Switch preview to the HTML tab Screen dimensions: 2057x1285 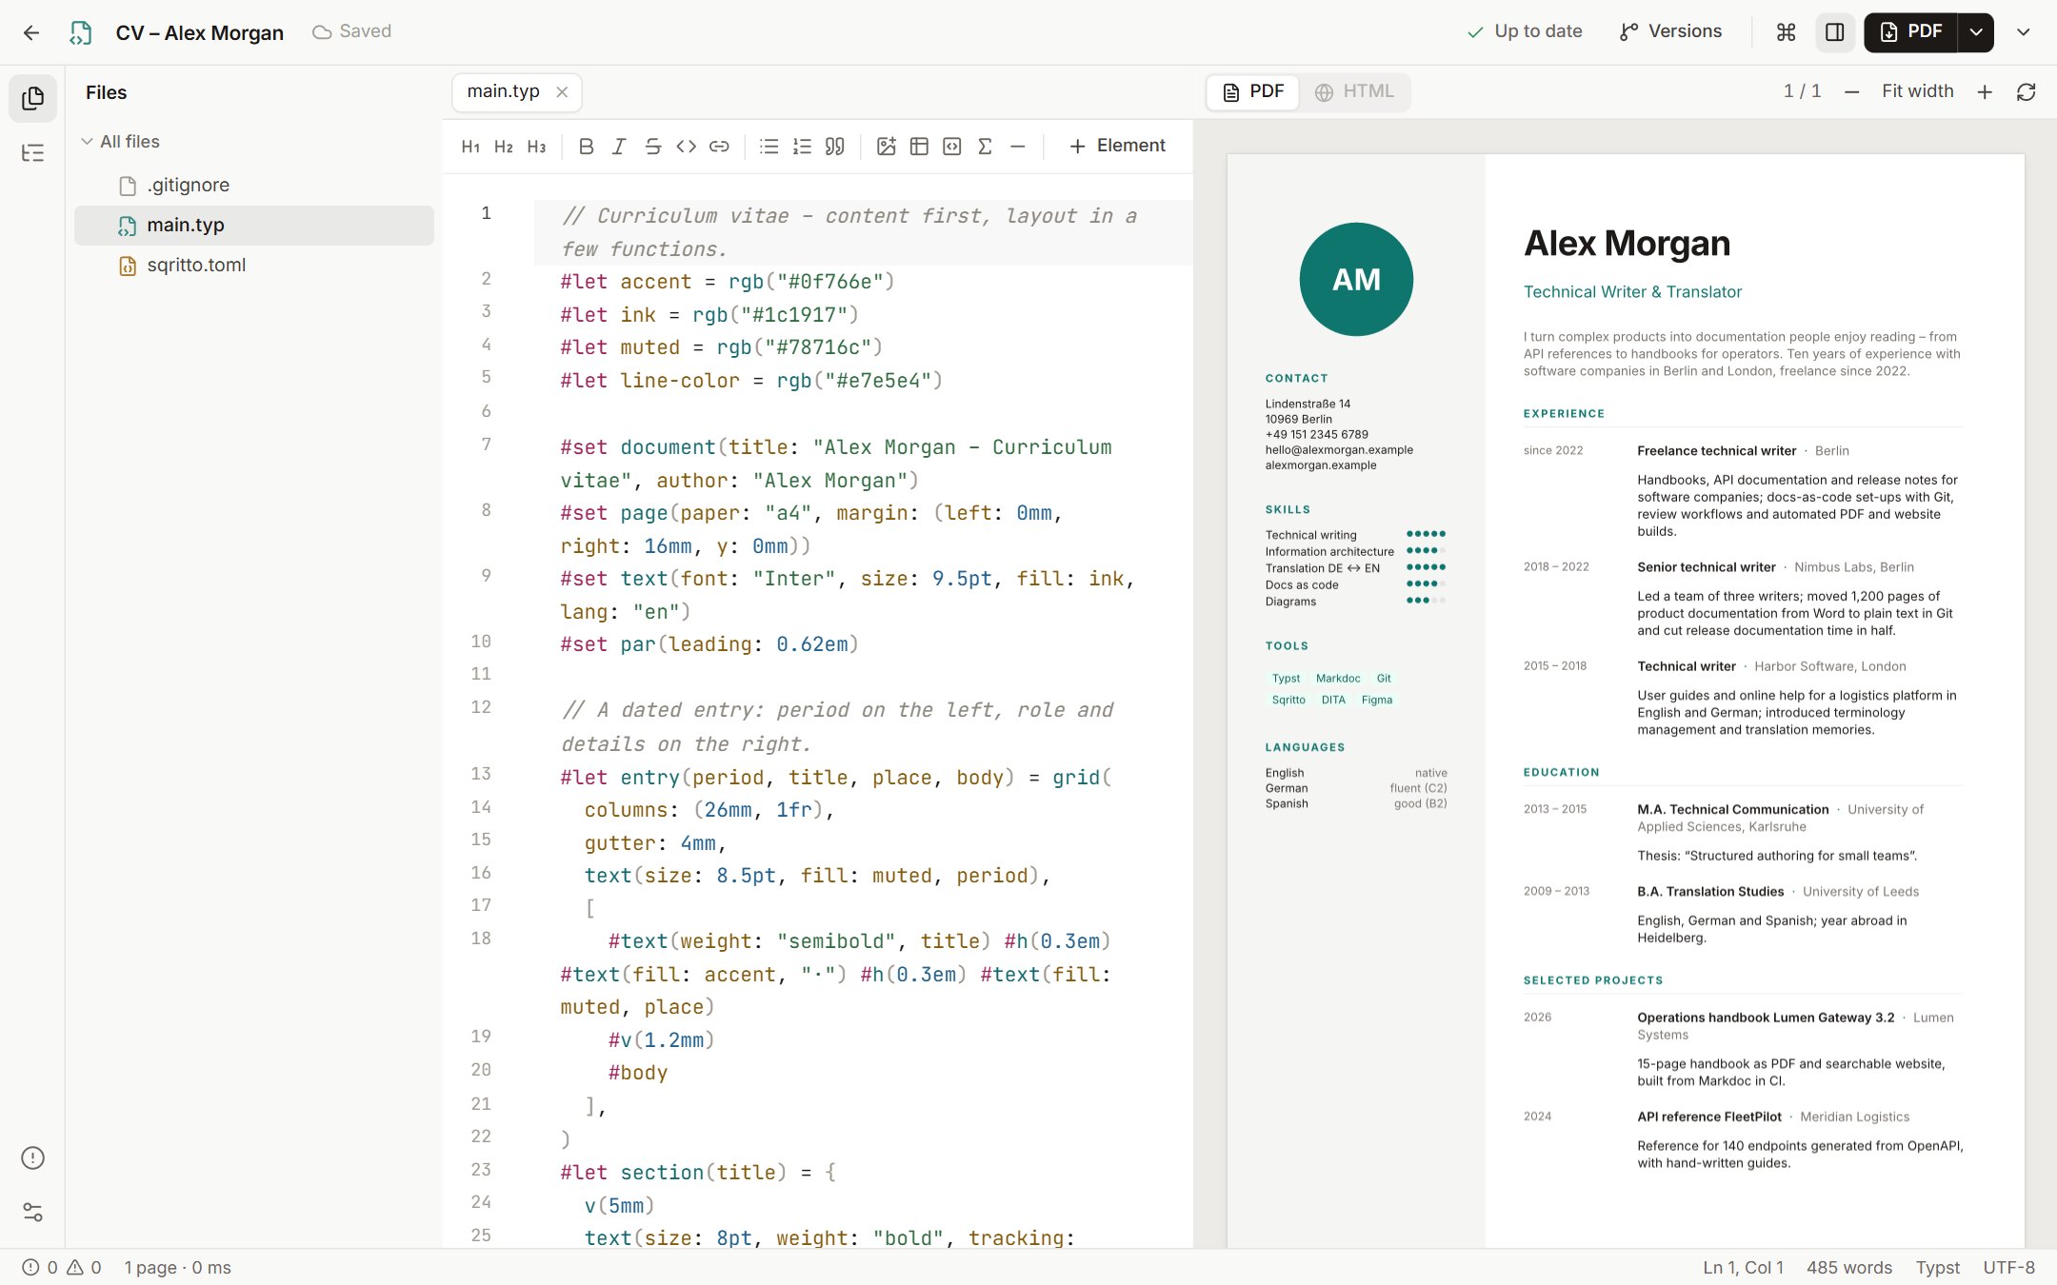(1354, 91)
